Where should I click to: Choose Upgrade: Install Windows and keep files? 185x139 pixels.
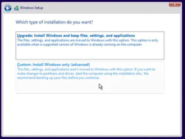tap(90, 45)
